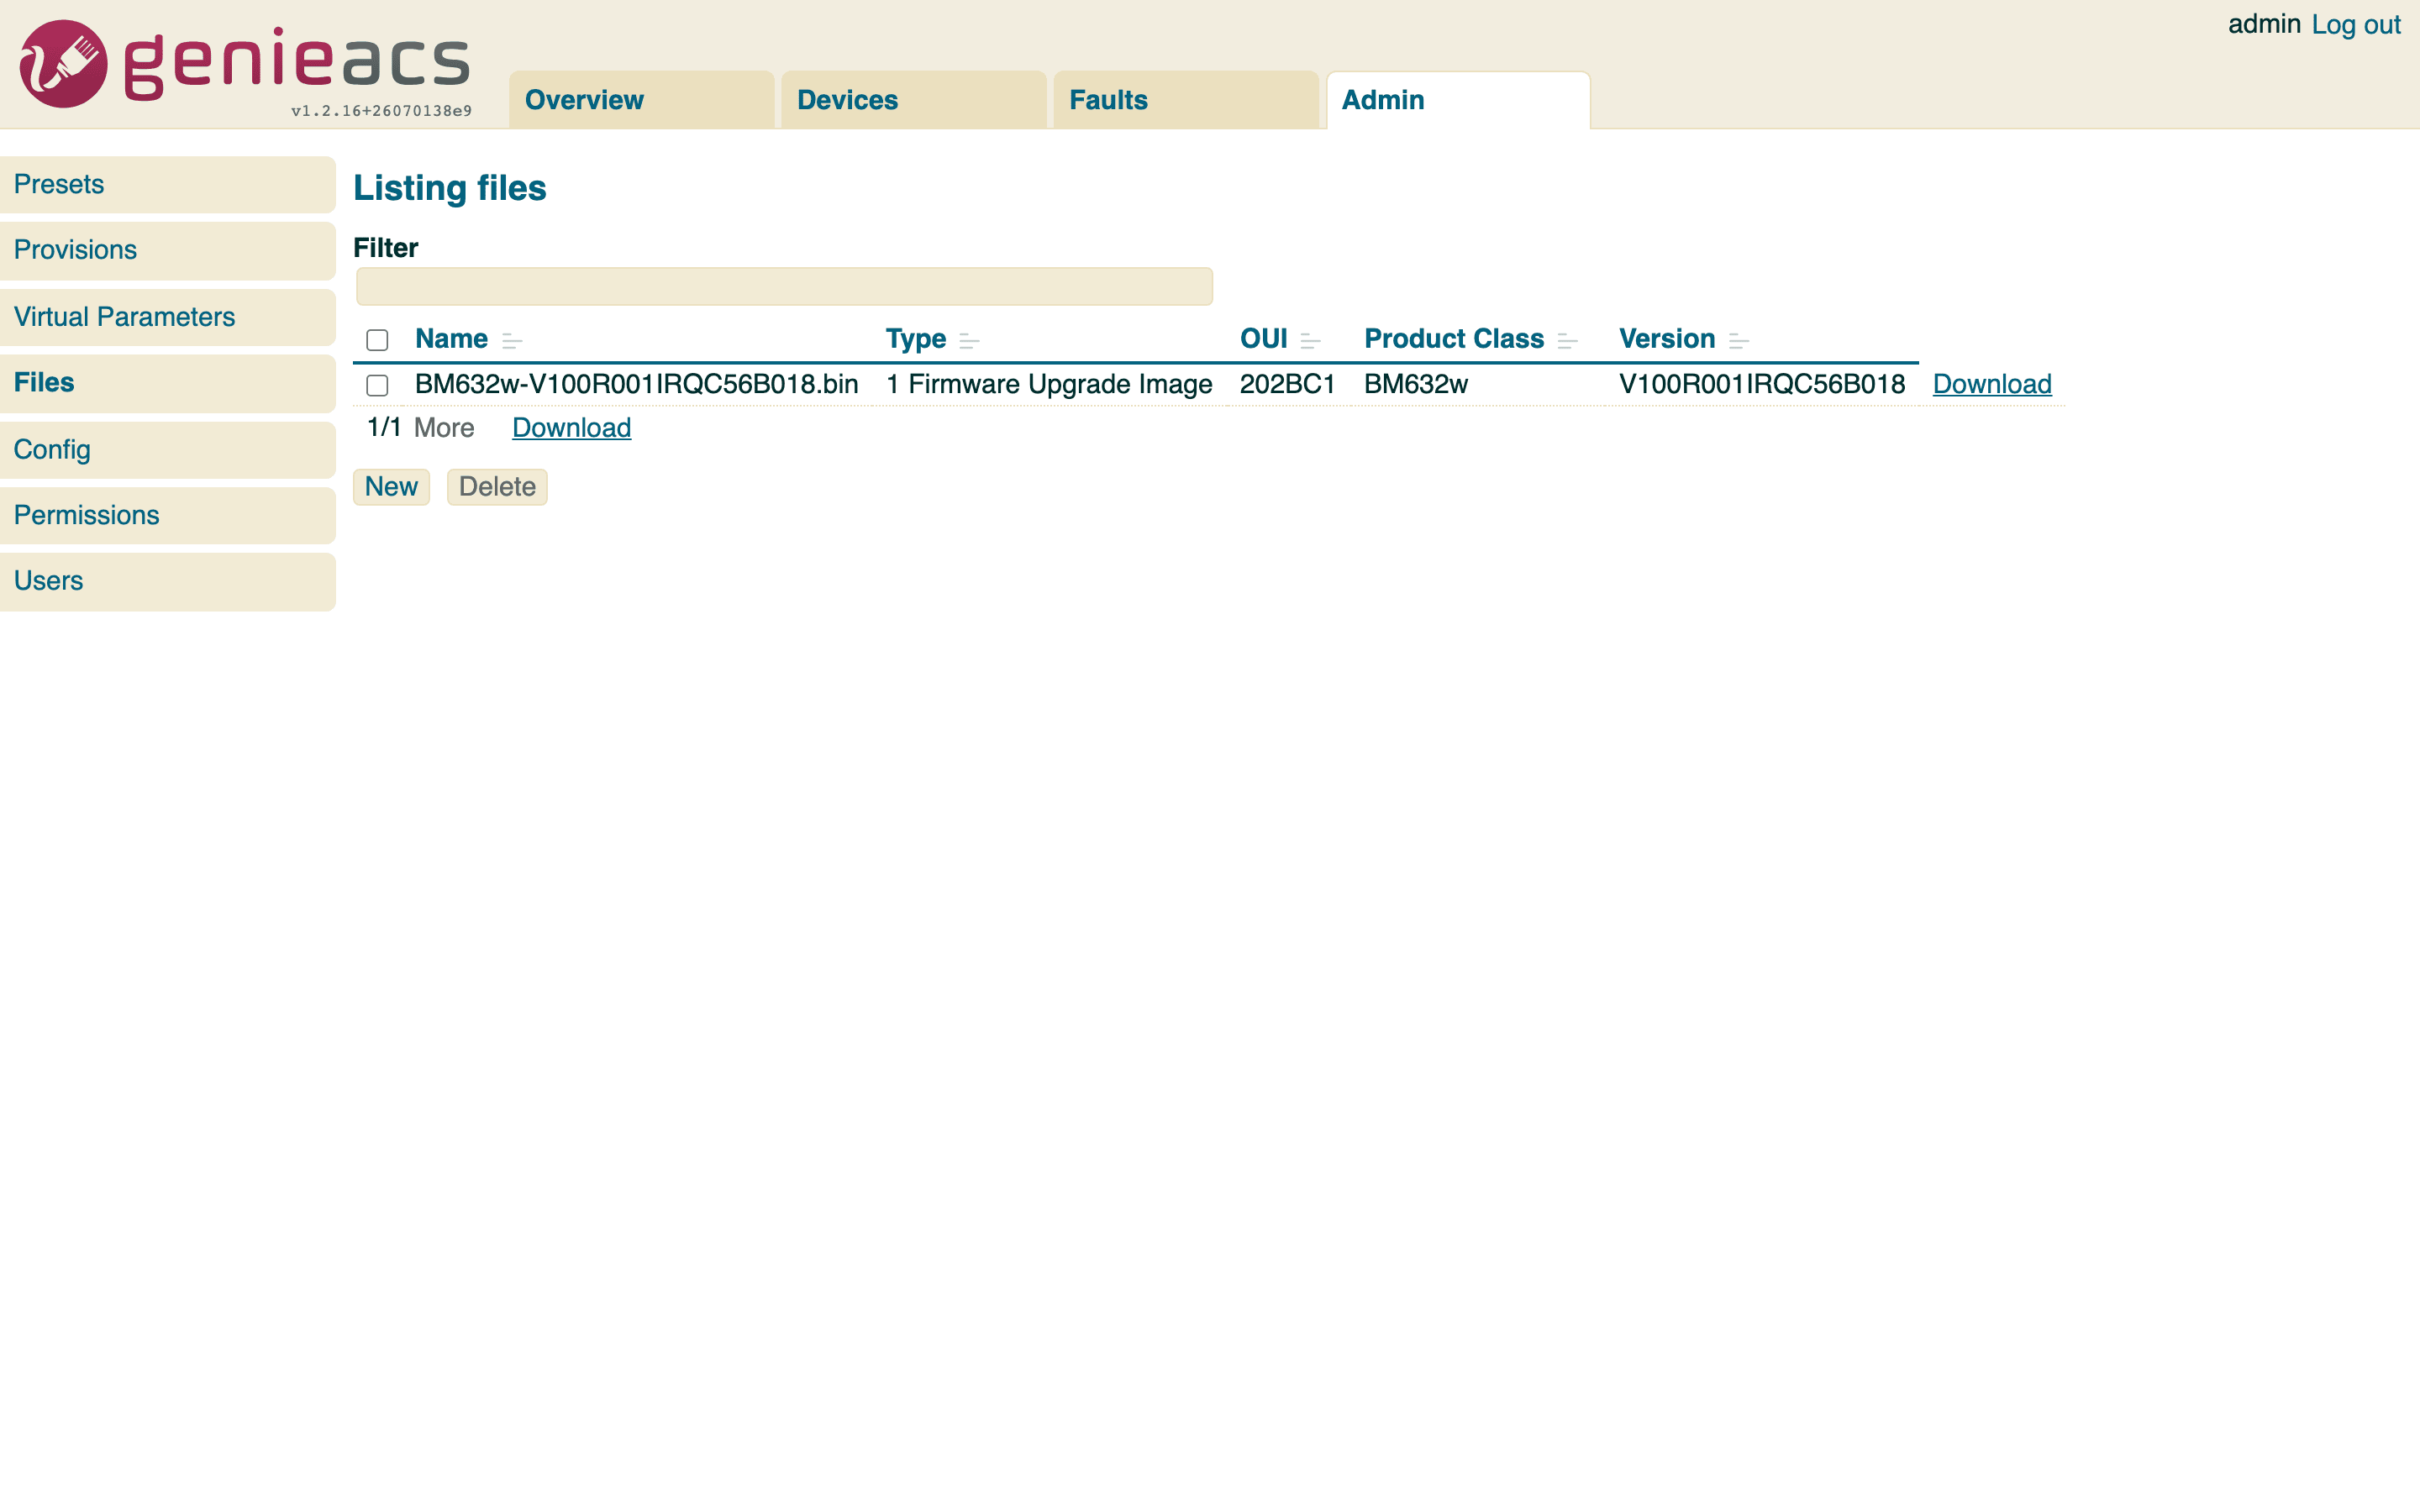Check the BM632w-V100R001IRQC56B018.bin row checkbox
This screenshot has height=1512, width=2420.
tap(377, 385)
